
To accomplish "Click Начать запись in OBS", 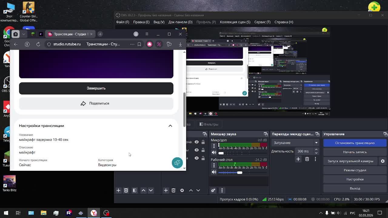I will click(x=355, y=152).
